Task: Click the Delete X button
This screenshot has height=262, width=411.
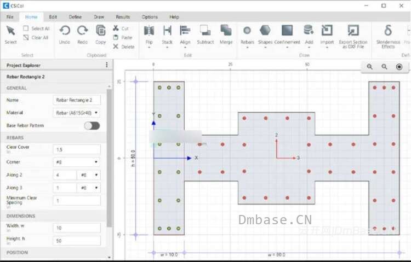Action: pyautogui.click(x=124, y=46)
